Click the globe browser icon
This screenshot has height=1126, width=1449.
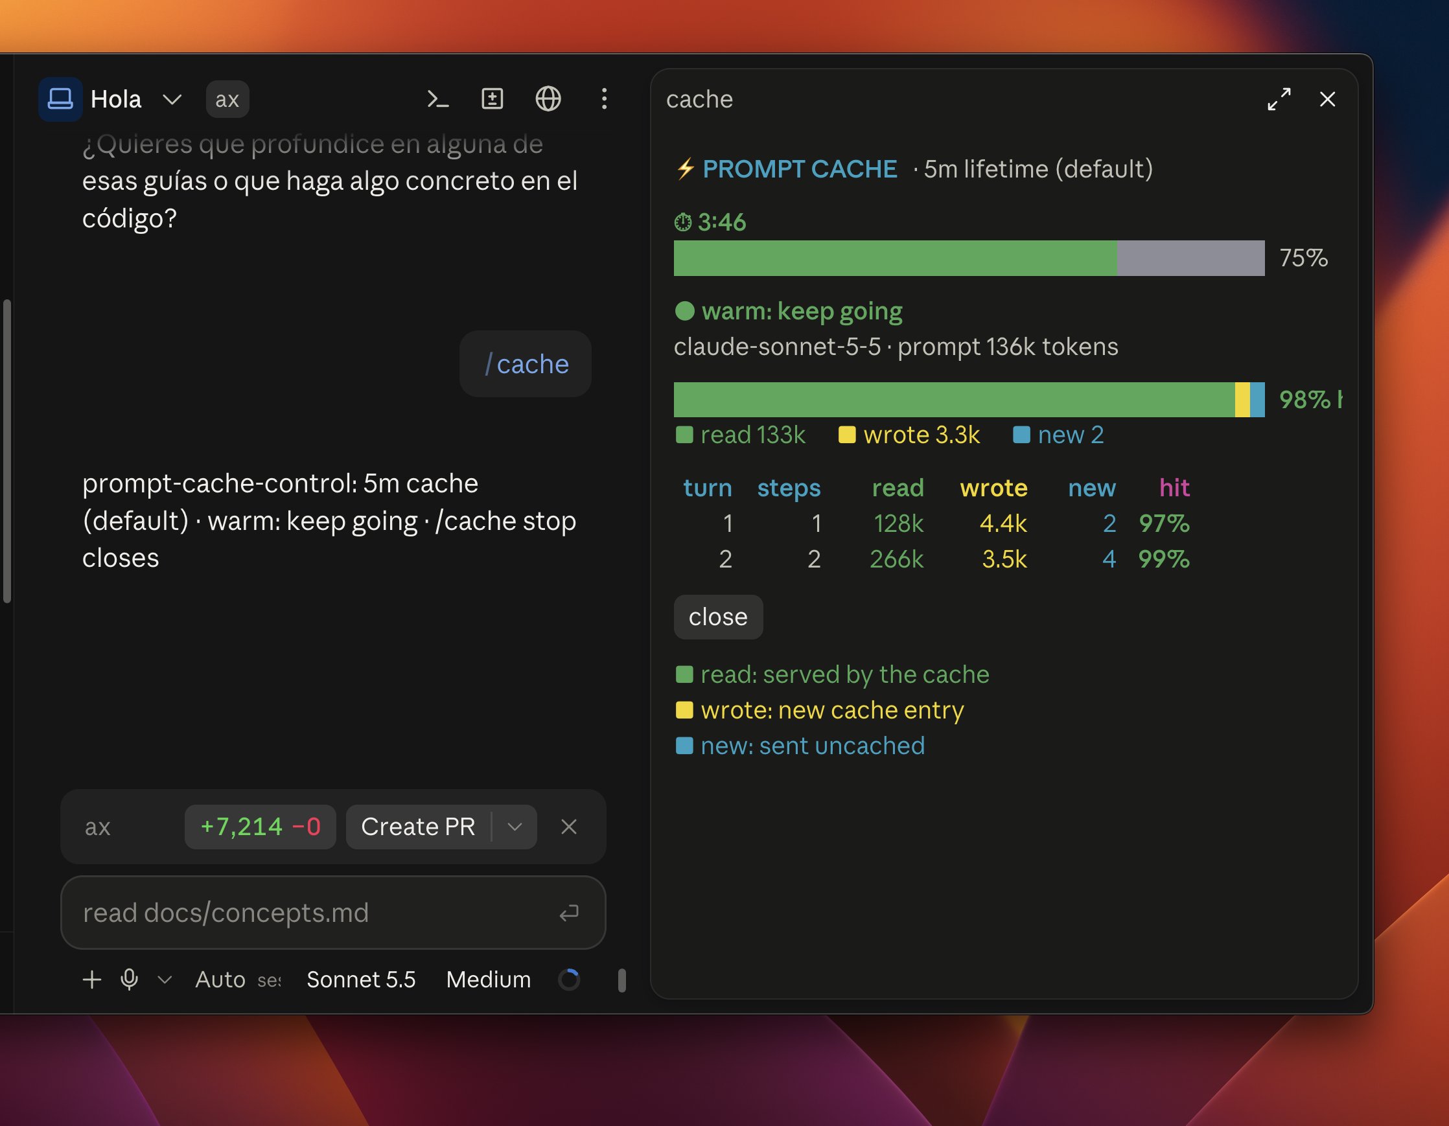tap(548, 100)
